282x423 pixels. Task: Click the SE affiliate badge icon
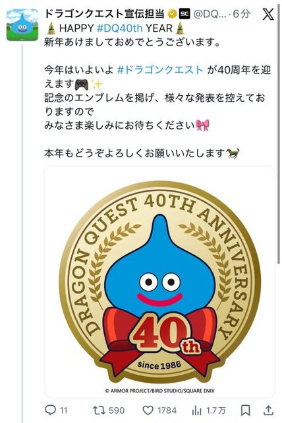[x=184, y=14]
